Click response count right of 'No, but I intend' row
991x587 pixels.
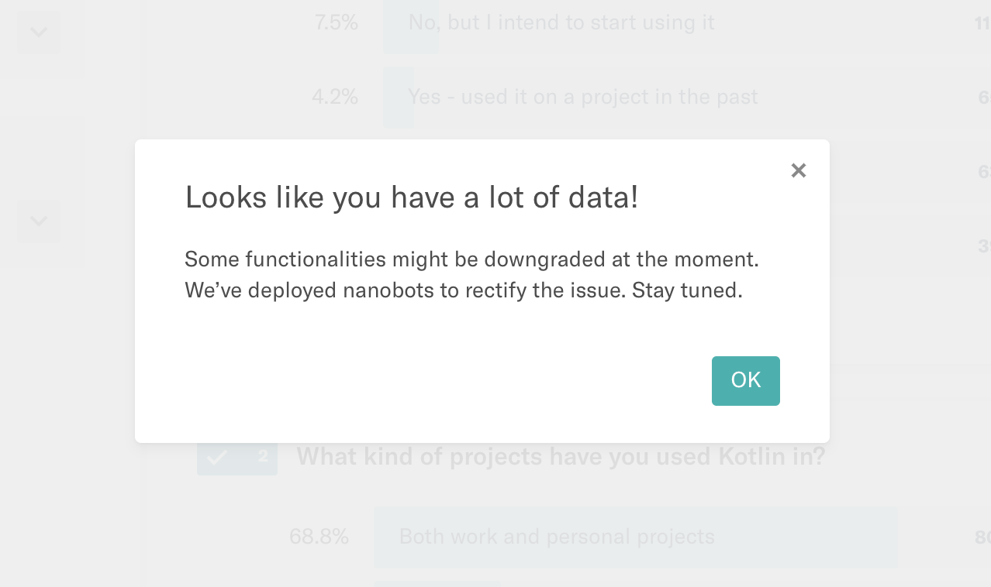982,23
